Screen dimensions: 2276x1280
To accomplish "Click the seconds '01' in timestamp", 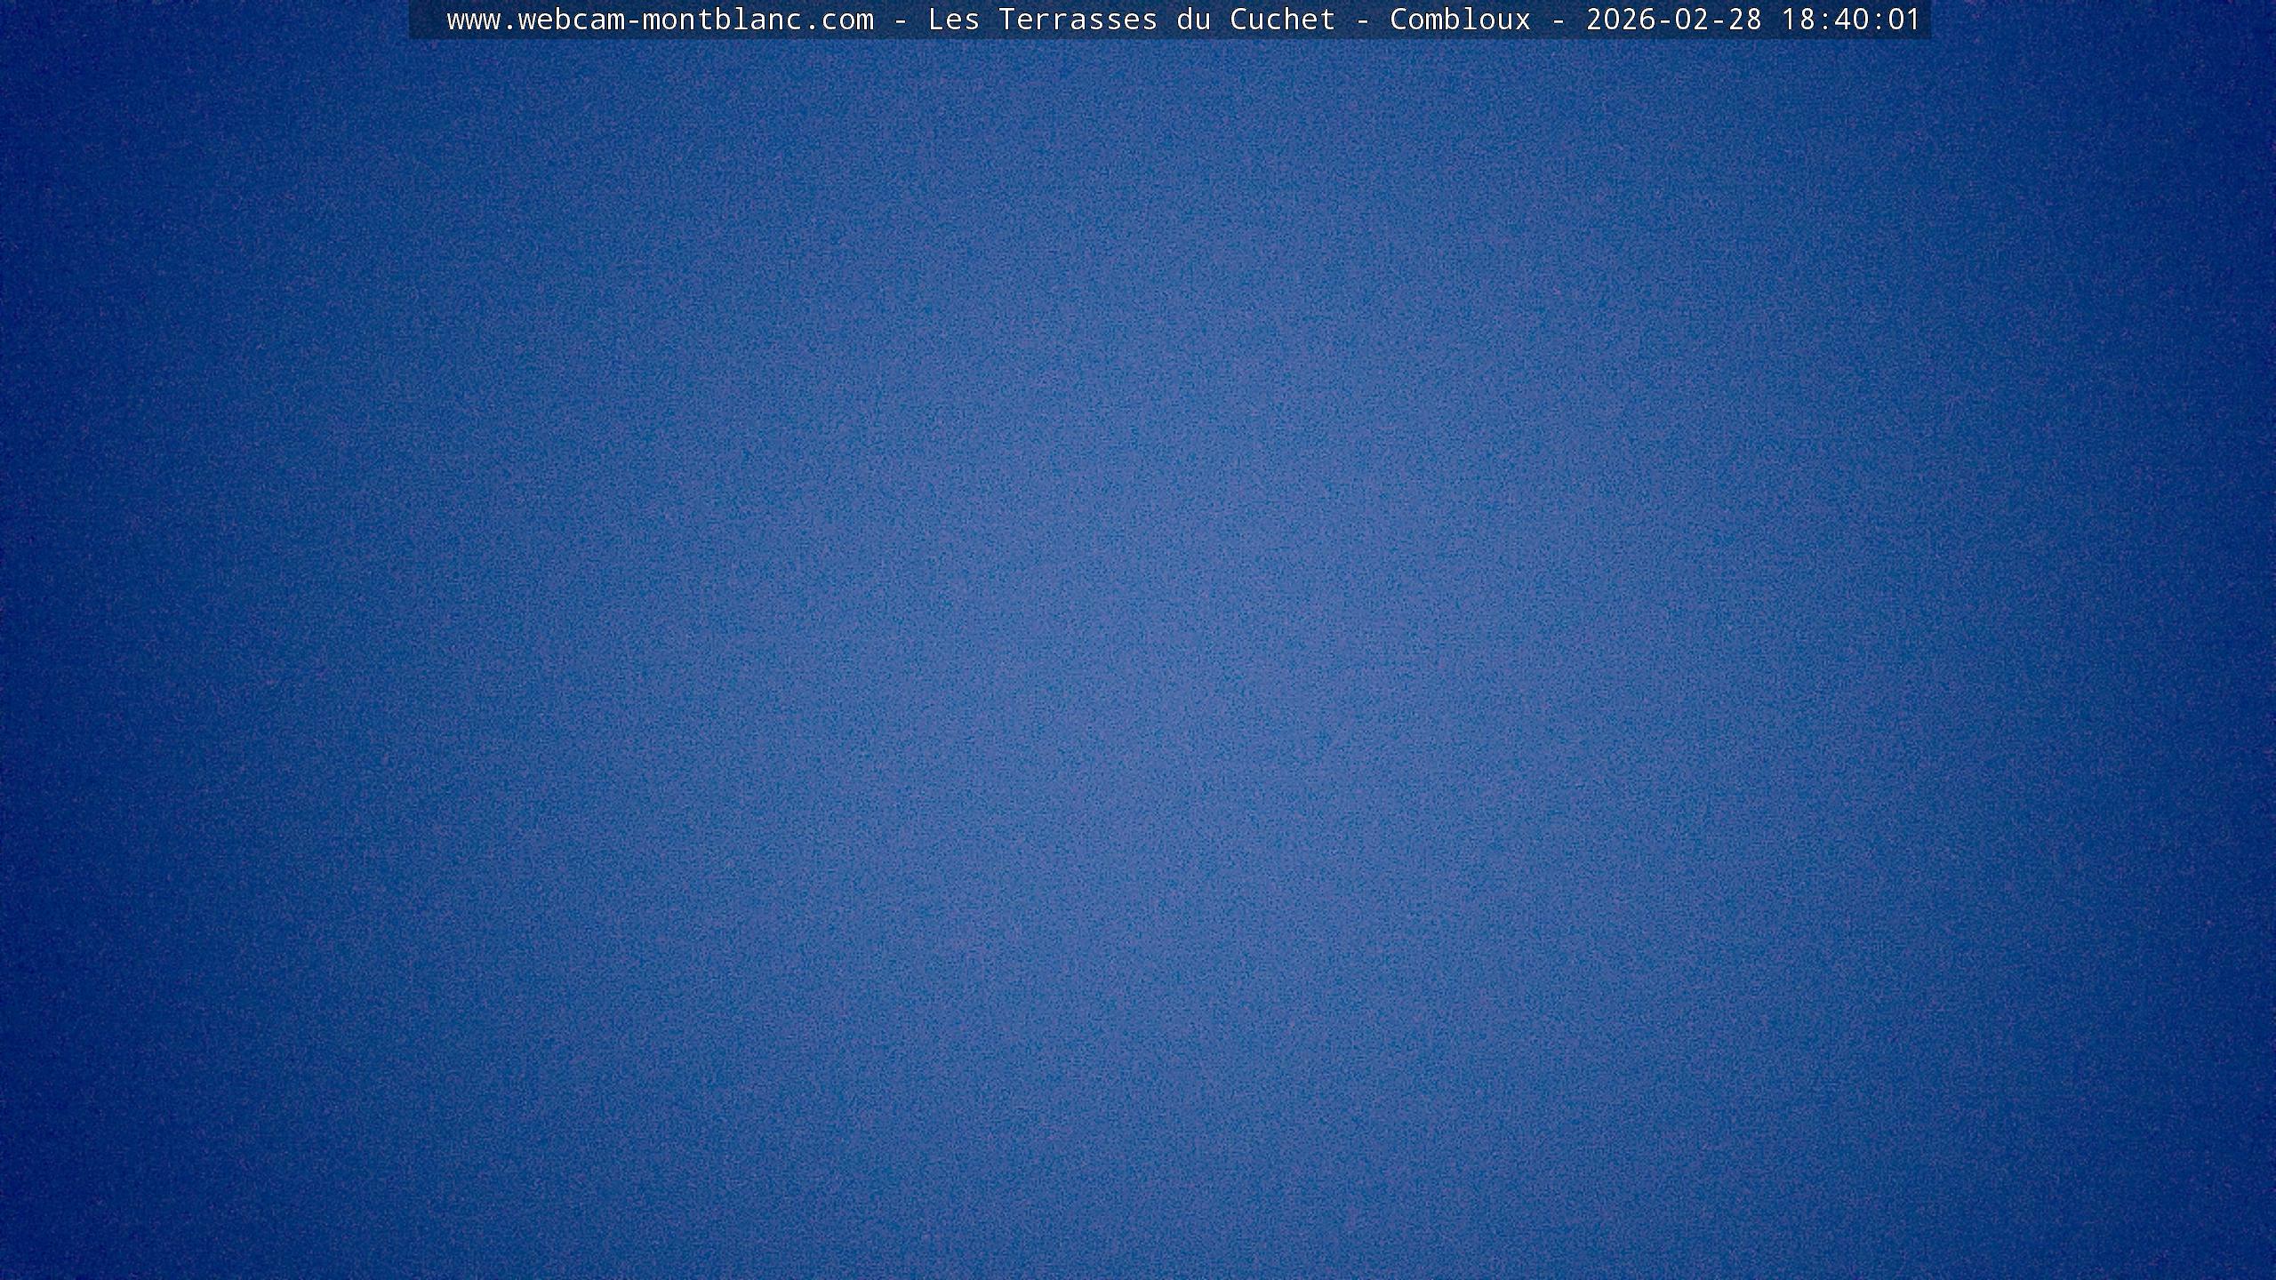I will [x=1904, y=20].
